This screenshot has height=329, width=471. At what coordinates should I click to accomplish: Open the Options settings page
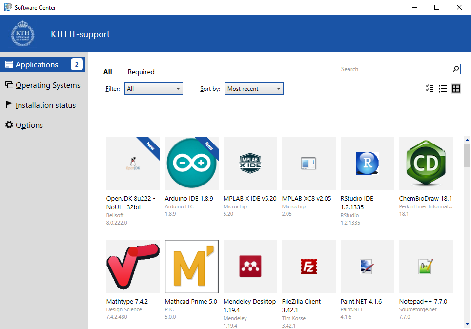point(29,125)
